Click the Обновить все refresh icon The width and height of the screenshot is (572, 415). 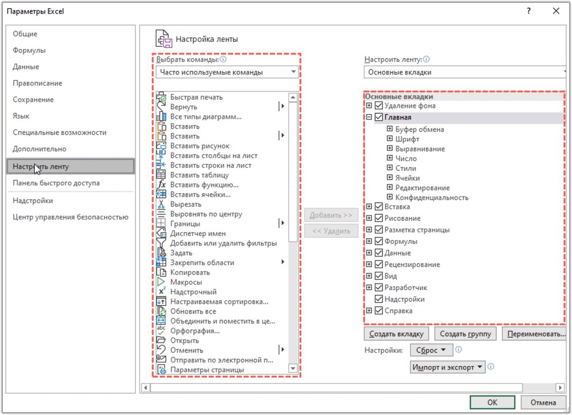point(161,311)
